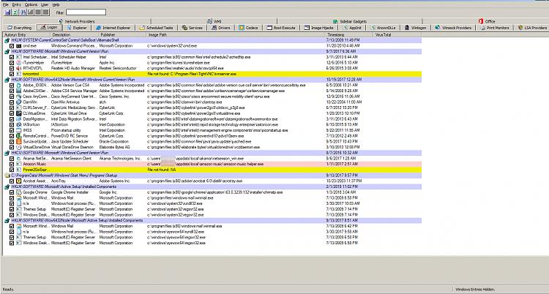The image size is (549, 294).
Task: Click the Find binoculars toolbar icon
Action: (x=23, y=12)
